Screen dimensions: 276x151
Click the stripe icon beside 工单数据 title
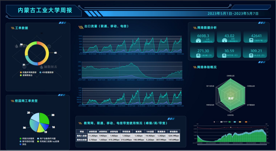click(x=13, y=28)
